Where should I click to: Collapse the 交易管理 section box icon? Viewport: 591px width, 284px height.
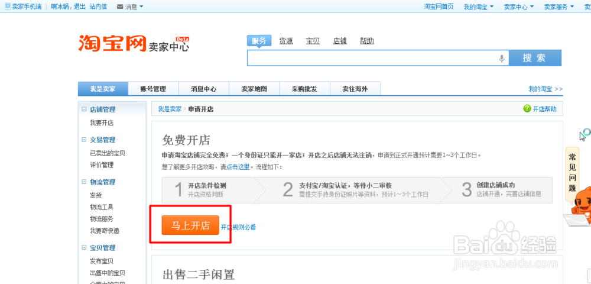pos(84,140)
